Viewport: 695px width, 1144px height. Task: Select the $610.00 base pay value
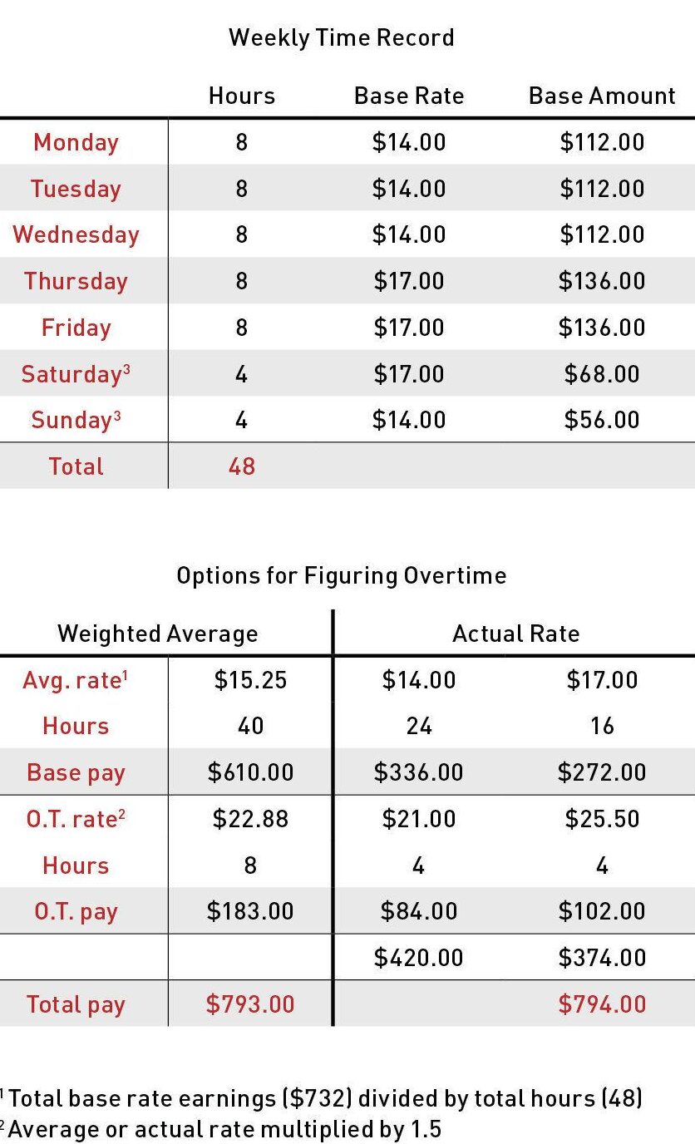[250, 772]
